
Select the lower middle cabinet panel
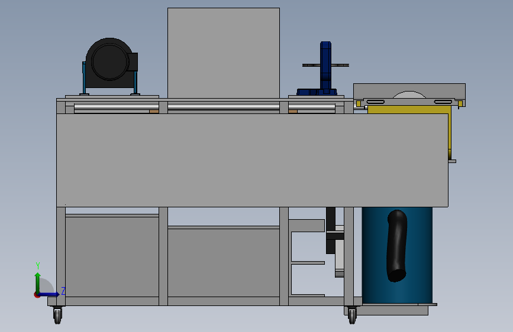tap(224, 262)
